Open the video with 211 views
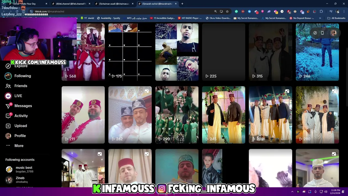 point(83,115)
